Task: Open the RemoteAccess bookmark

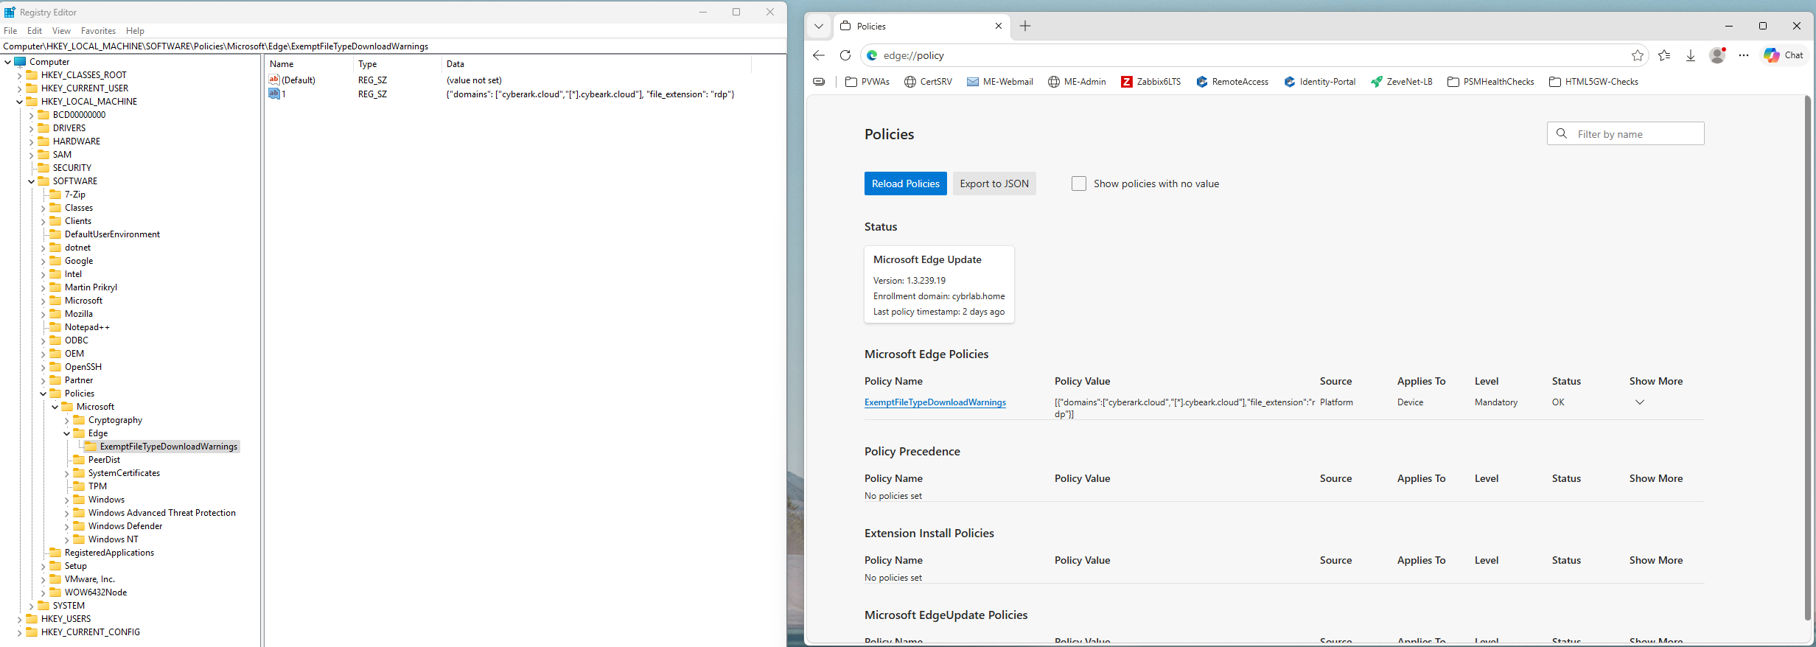Action: (x=1232, y=82)
